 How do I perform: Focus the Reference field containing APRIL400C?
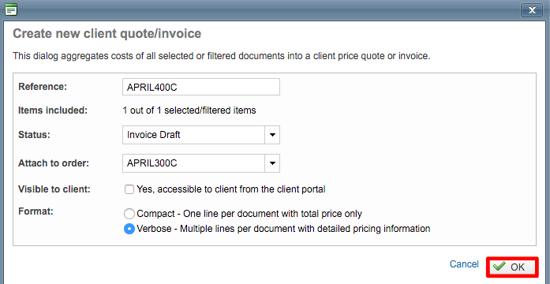coord(201,87)
